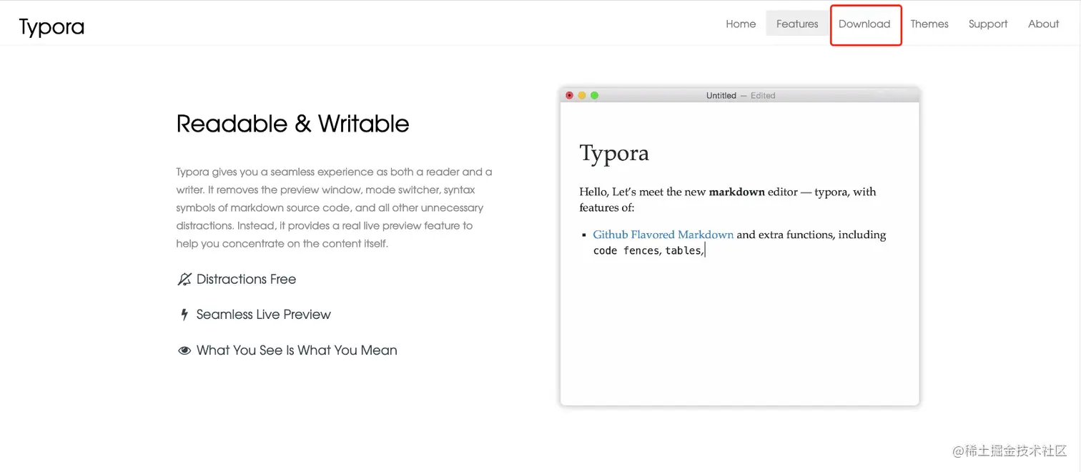This screenshot has width=1081, height=472.
Task: Open the Github Flavored Markdown link
Action: click(x=663, y=235)
